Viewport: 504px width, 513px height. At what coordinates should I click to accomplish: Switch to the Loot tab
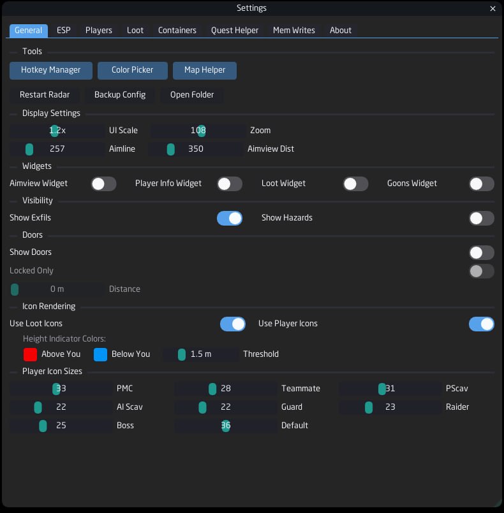click(135, 31)
